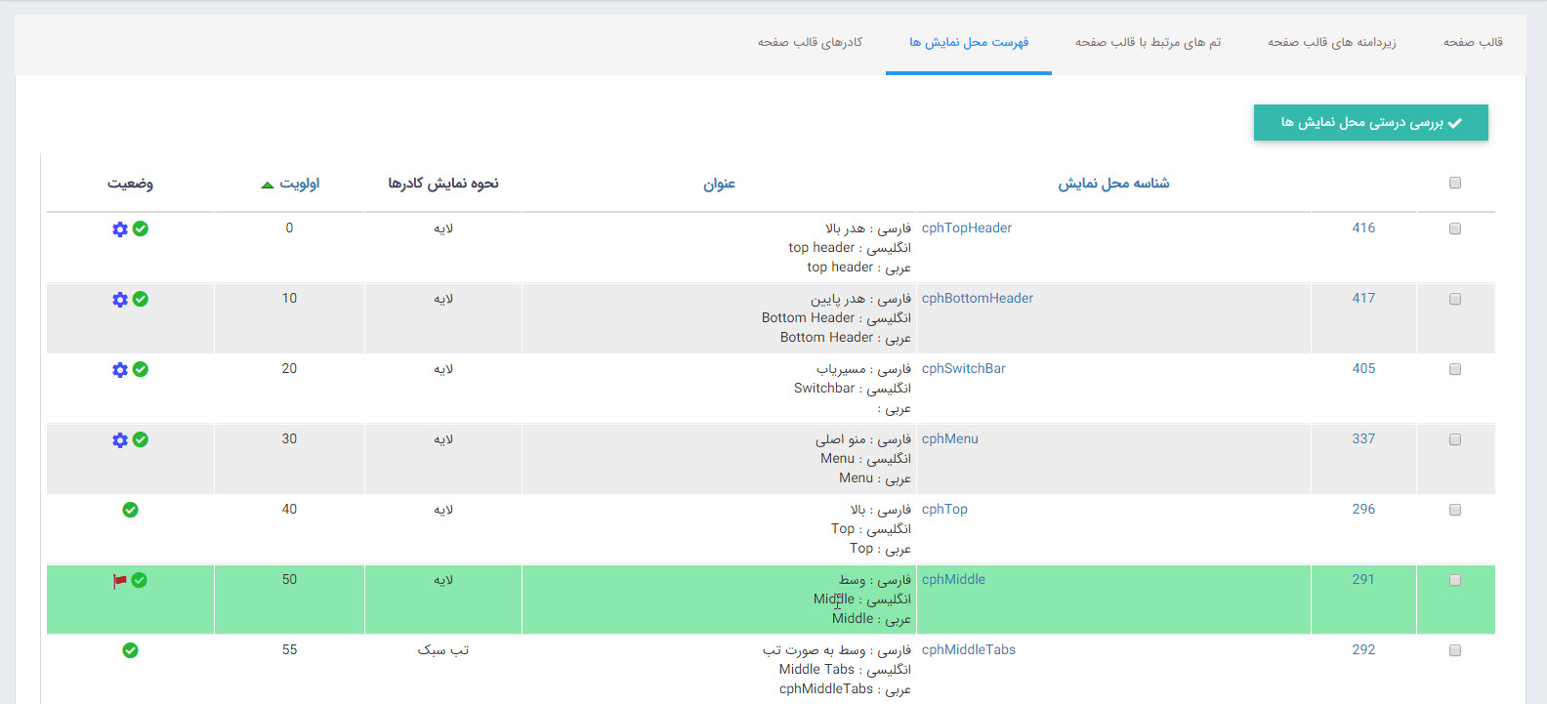Open the قالب صفحه tab

click(1473, 42)
